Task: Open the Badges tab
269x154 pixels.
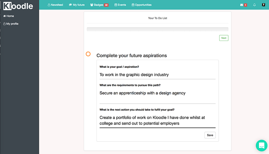Action: pos(97,5)
